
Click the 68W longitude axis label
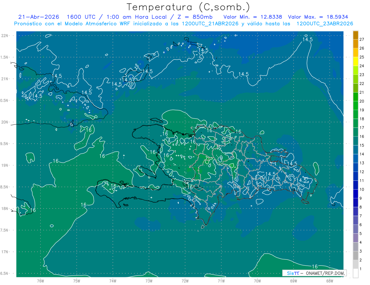pyautogui.click(x=330, y=281)
